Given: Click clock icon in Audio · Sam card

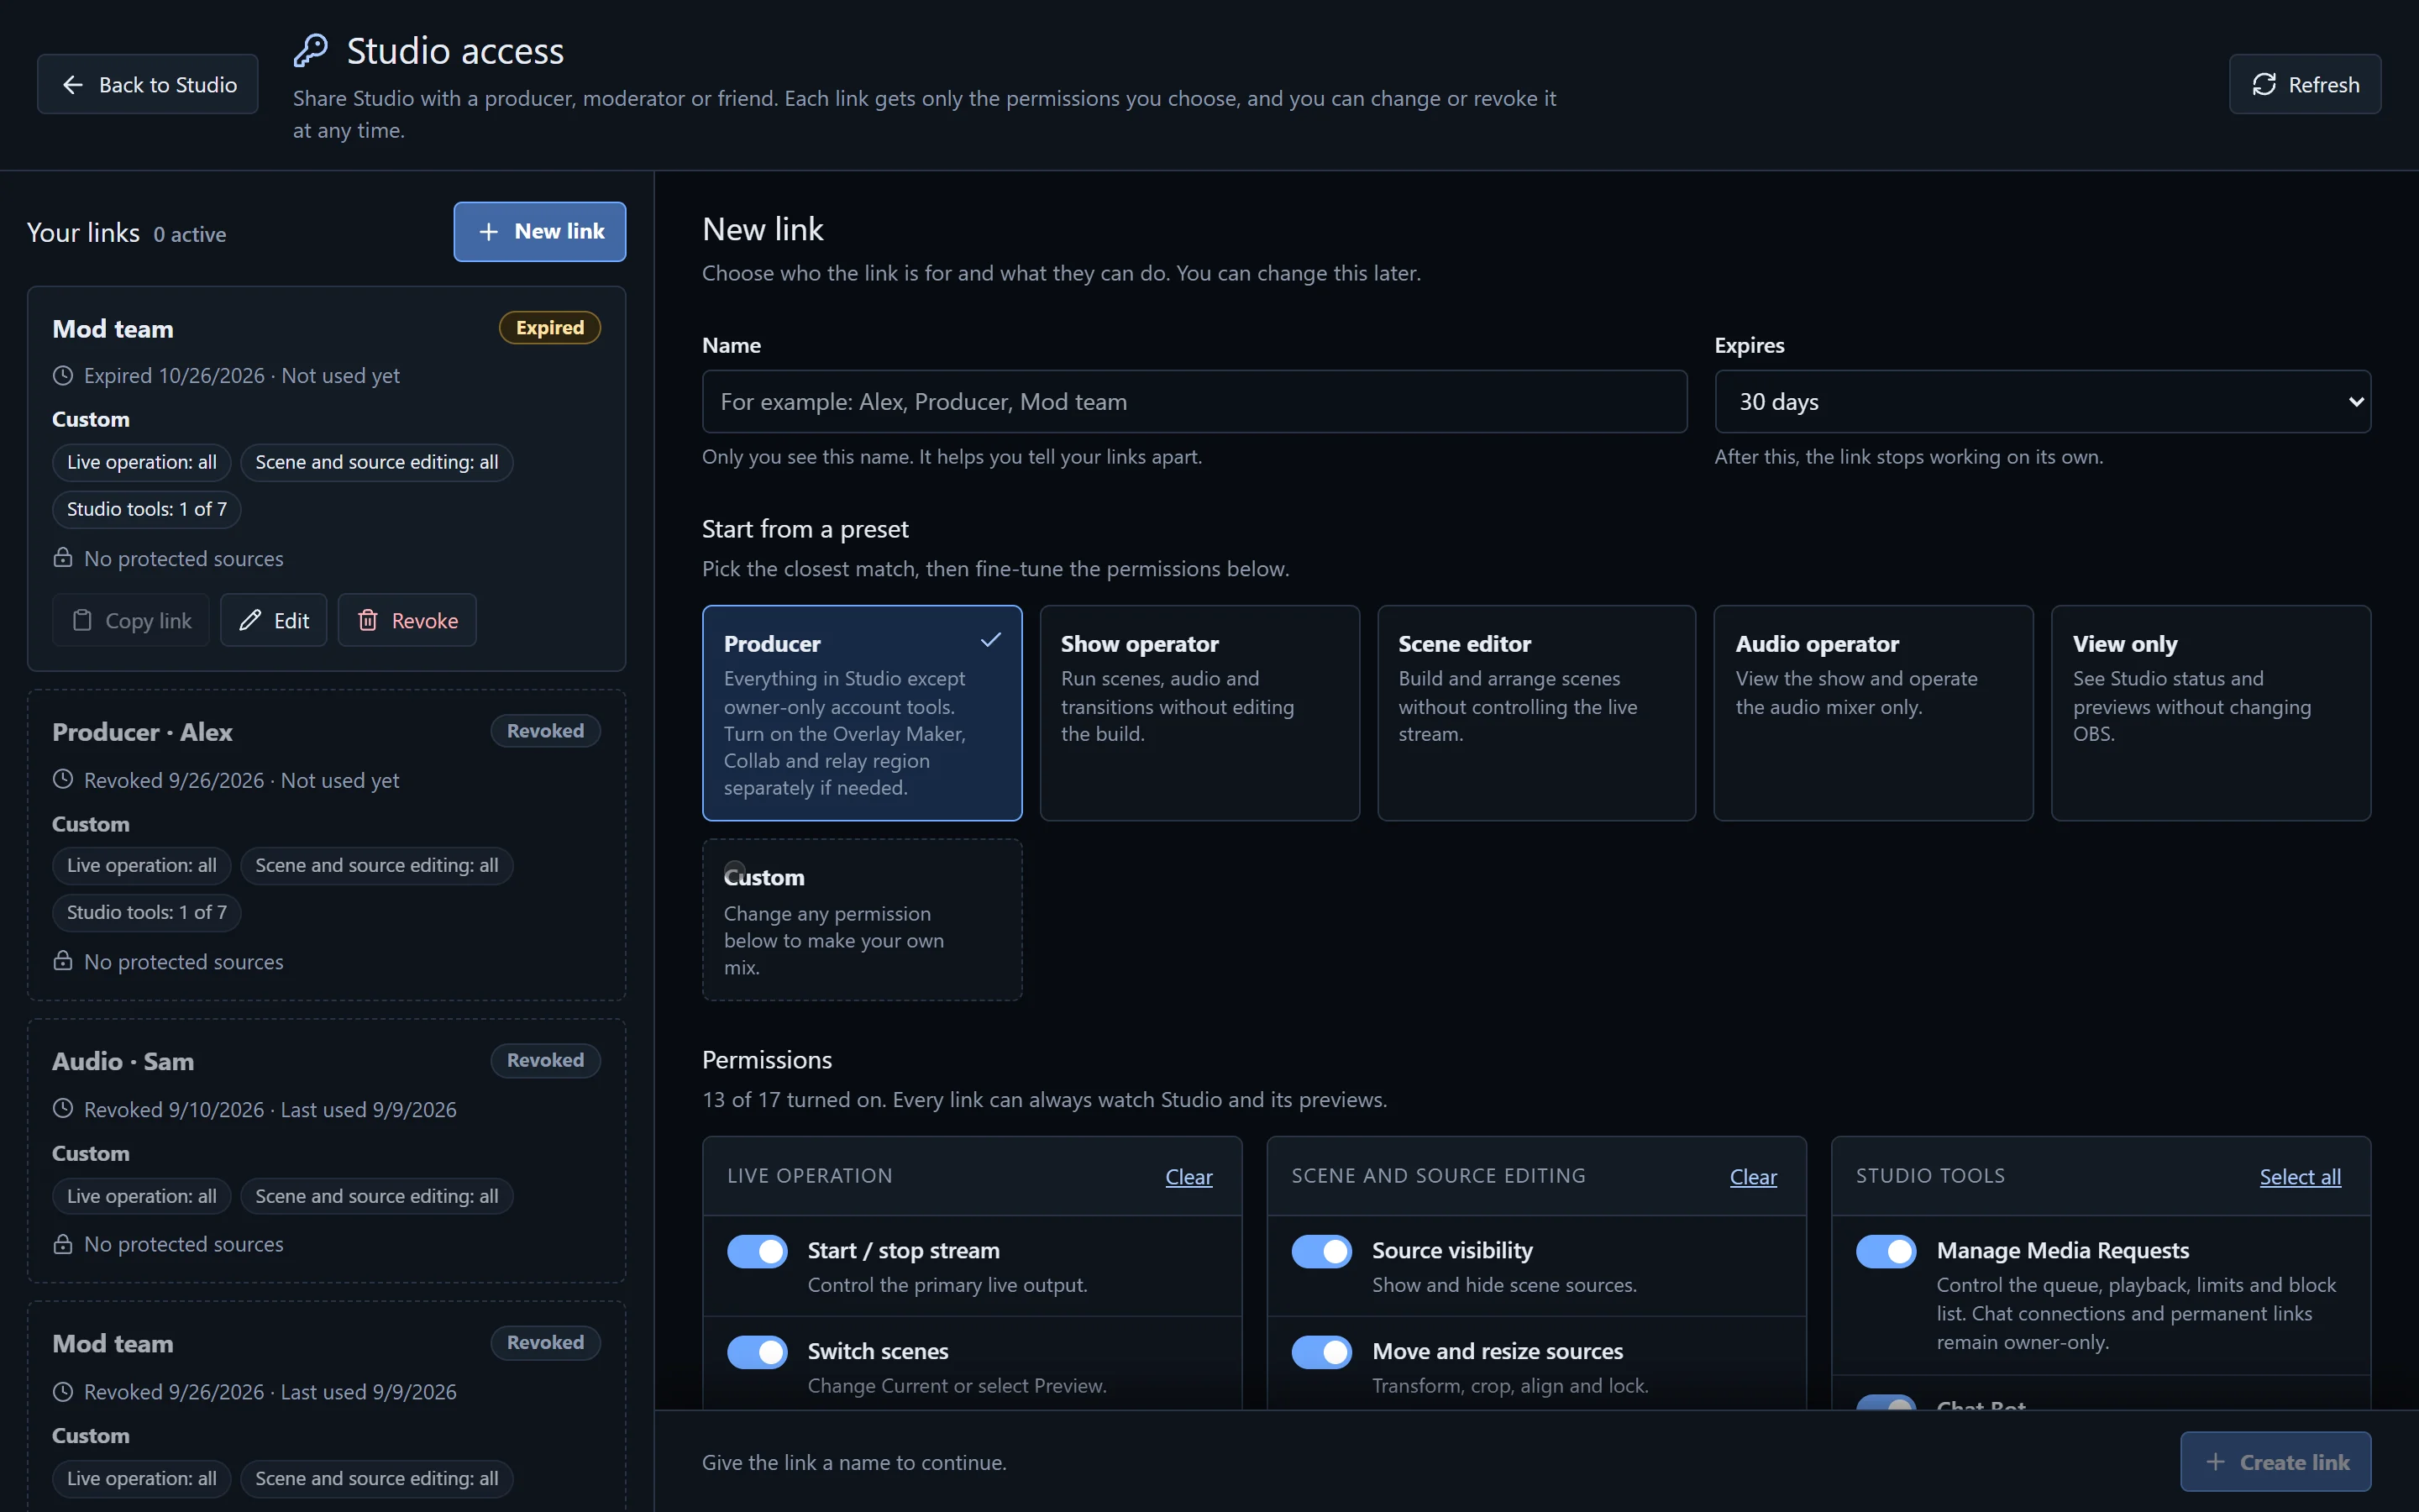Looking at the screenshot, I should (63, 1109).
